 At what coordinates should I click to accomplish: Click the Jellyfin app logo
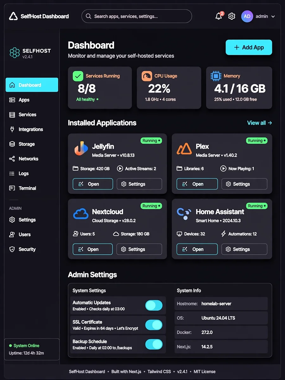(81, 149)
